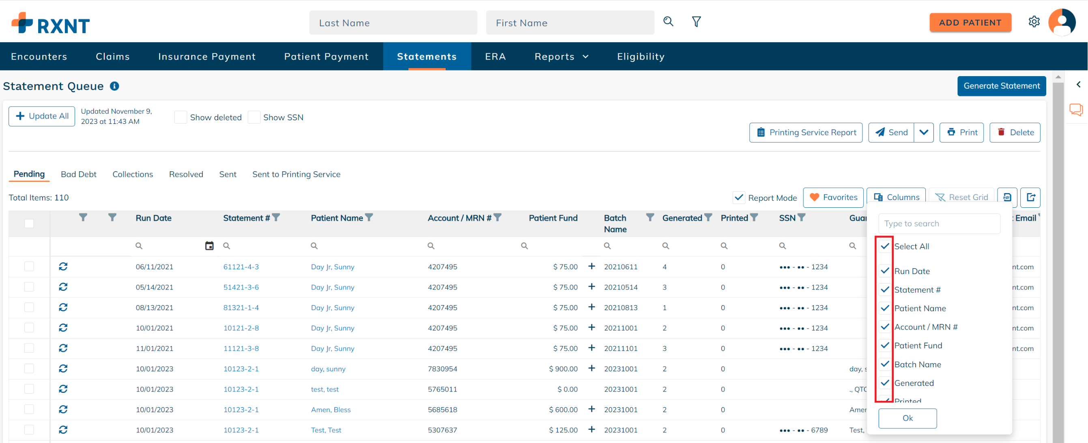This screenshot has height=443, width=1088.
Task: Expand patient fund plus for 20210611
Action: (x=592, y=266)
